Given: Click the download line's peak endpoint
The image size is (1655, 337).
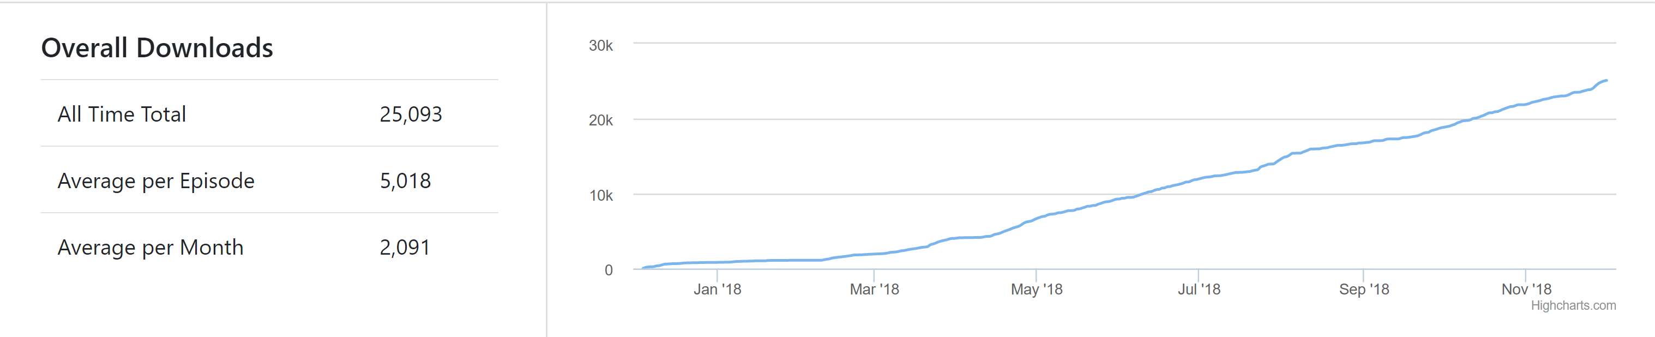Looking at the screenshot, I should pos(1606,80).
